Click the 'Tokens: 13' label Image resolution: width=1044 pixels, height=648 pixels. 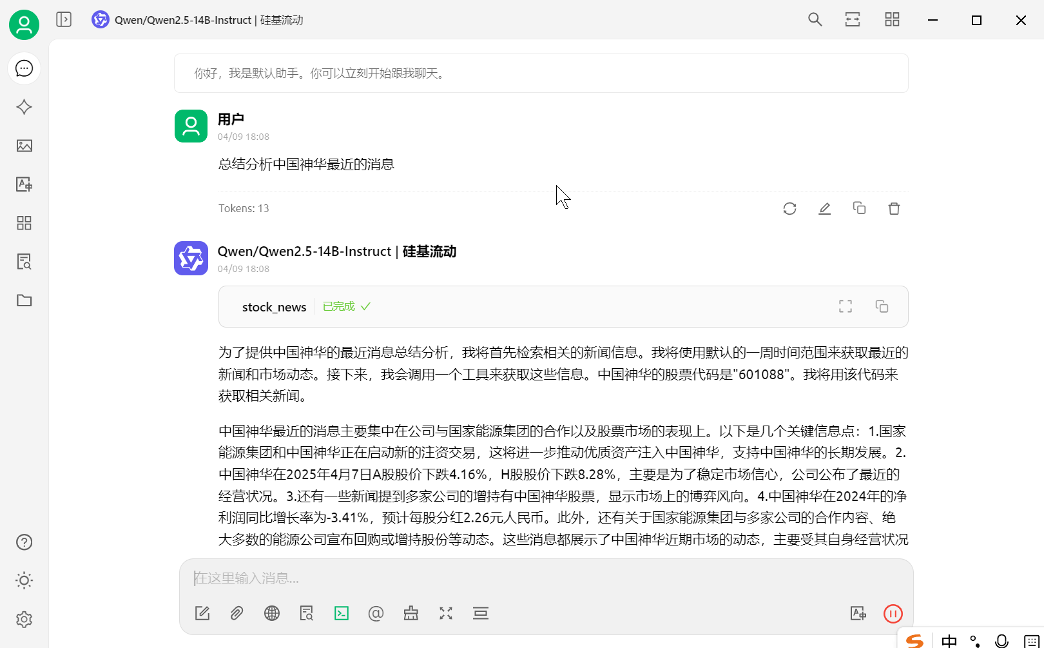coord(244,208)
